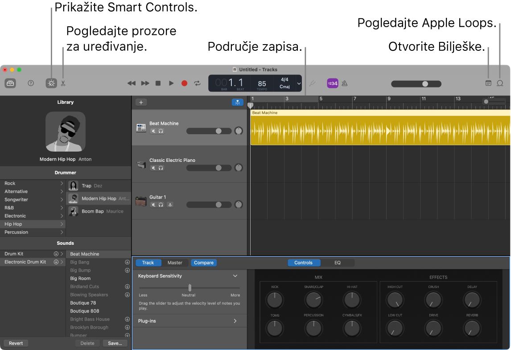Select the Big Room sound
The image size is (511, 350).
tap(99, 278)
